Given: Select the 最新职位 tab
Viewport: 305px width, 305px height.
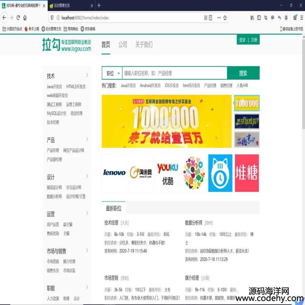Looking at the screenshot, I should click(x=114, y=208).
